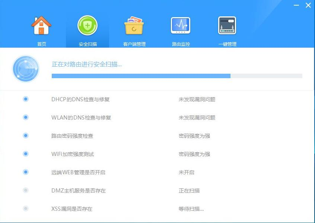
Task: Click 密码强度为强 result for 路由密码 row
Action: [x=194, y=136]
